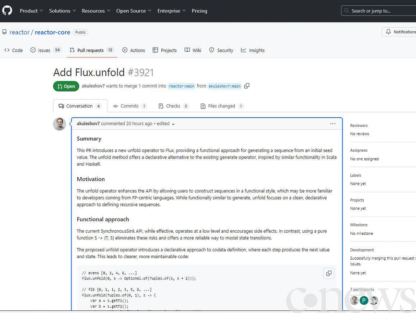
Task: Switch to the Code tab
Action: point(14,50)
